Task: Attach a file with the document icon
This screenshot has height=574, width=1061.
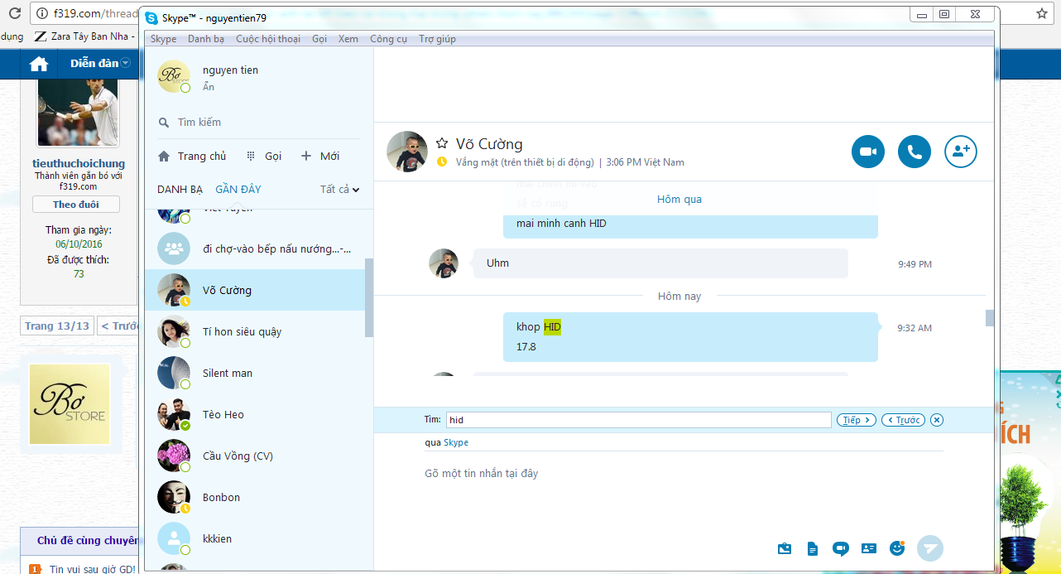Action: (x=813, y=548)
